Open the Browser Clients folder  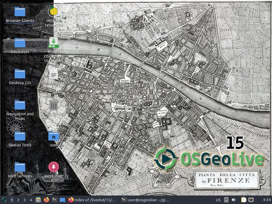pos(20,12)
